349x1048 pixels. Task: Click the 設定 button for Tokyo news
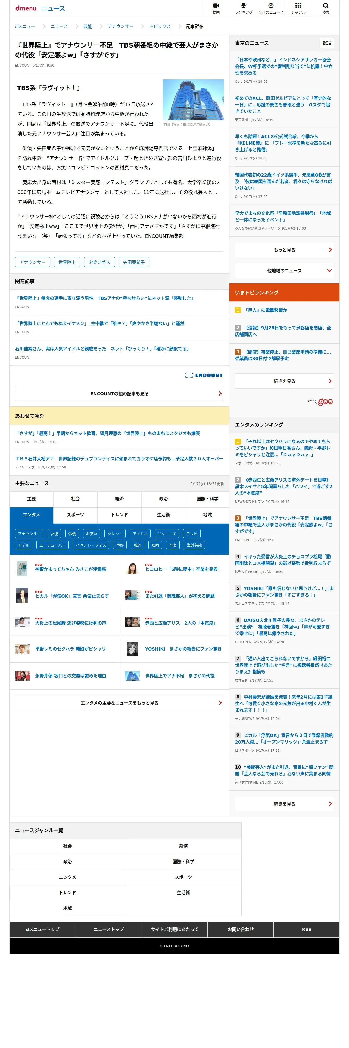327,43
